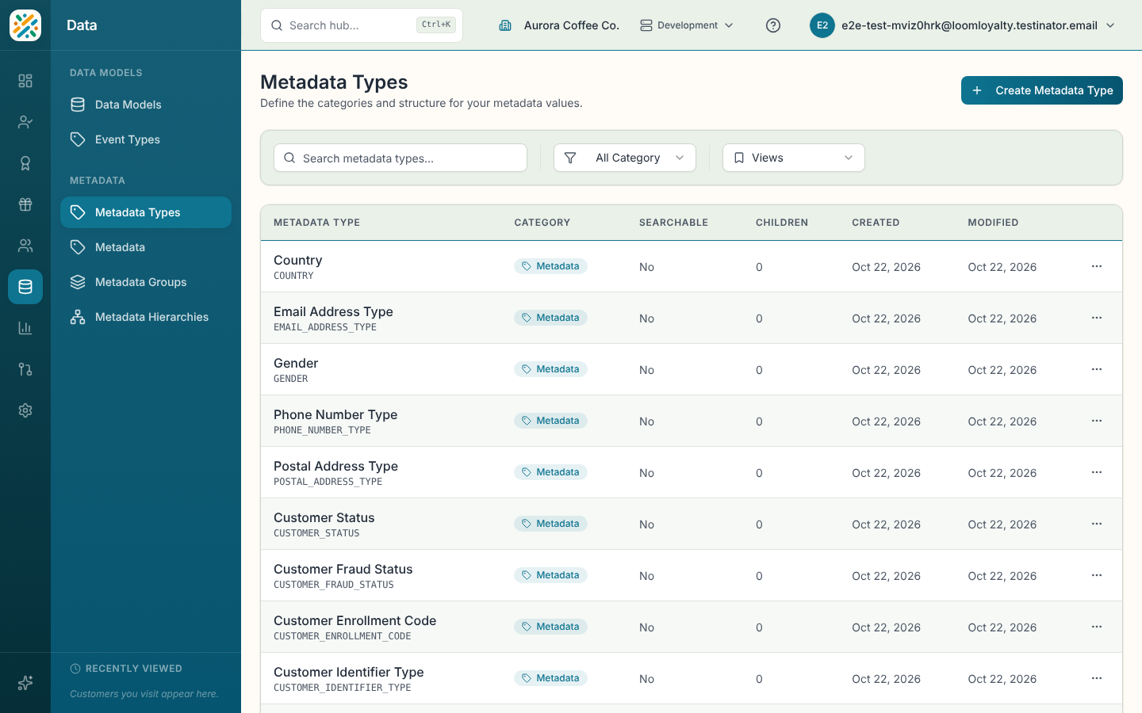Screen dimensions: 1142x713
Task: Open the bar chart analytics icon
Action: click(x=25, y=328)
